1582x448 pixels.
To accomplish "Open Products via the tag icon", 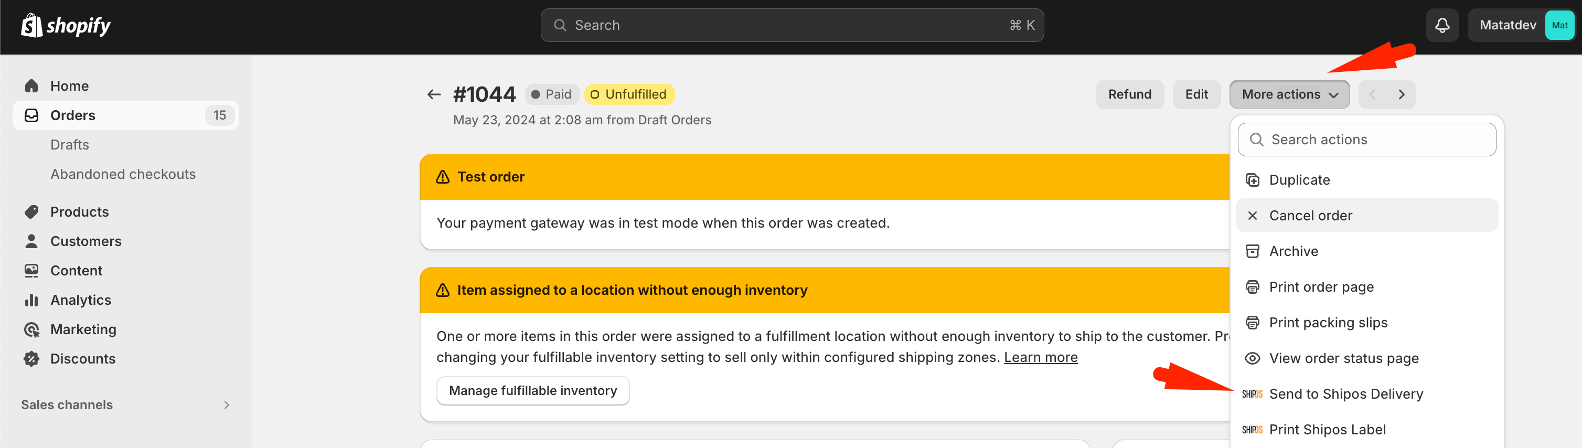I will (31, 212).
